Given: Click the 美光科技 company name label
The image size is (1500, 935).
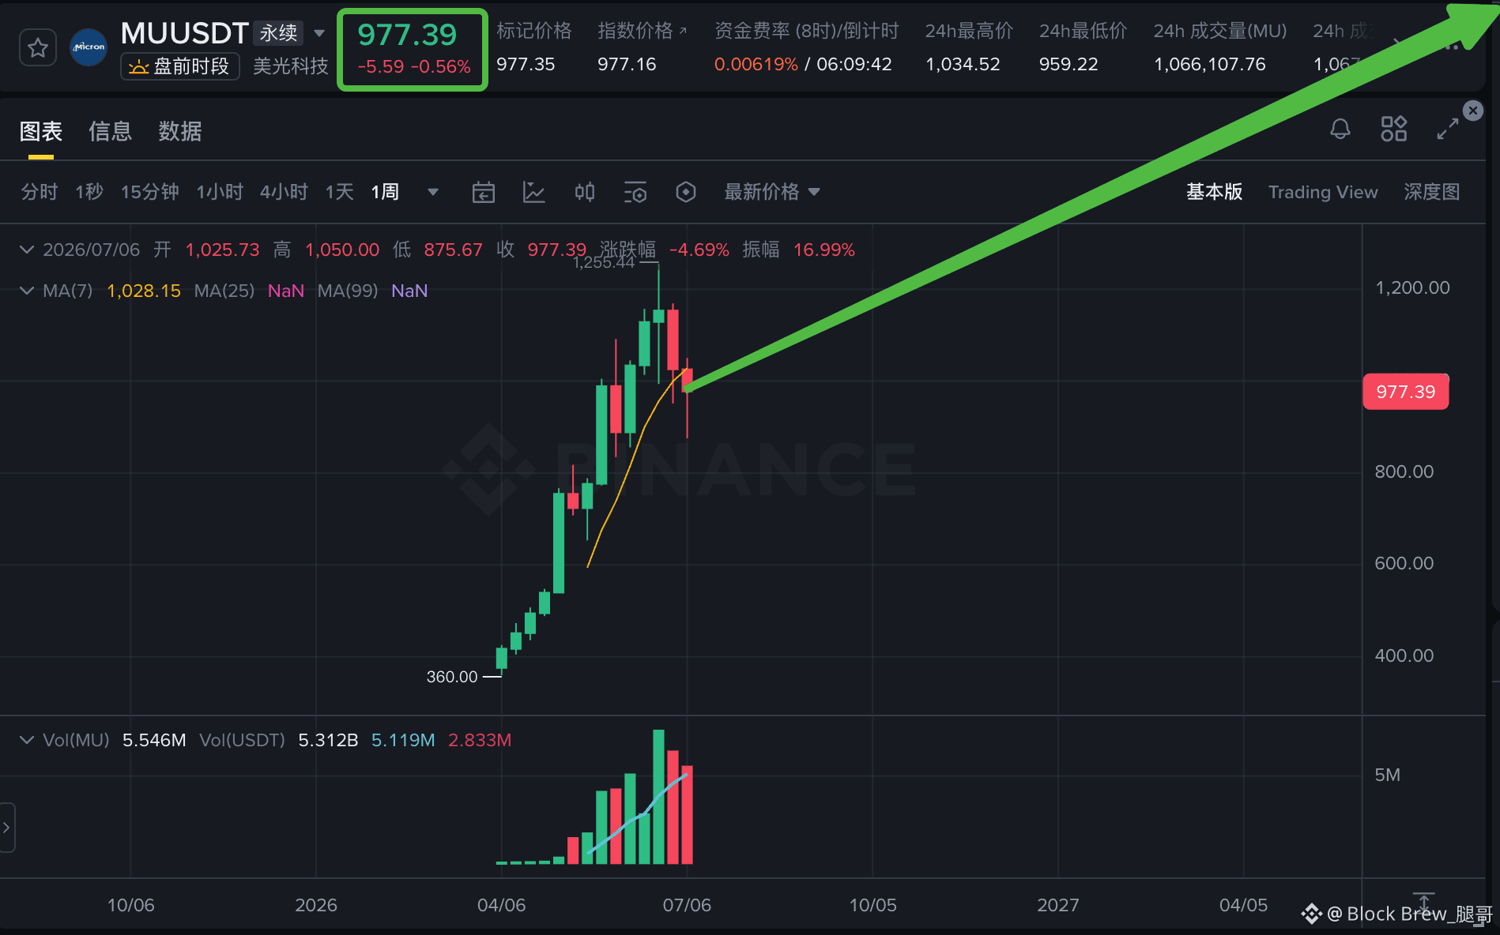Looking at the screenshot, I should pyautogui.click(x=291, y=66).
